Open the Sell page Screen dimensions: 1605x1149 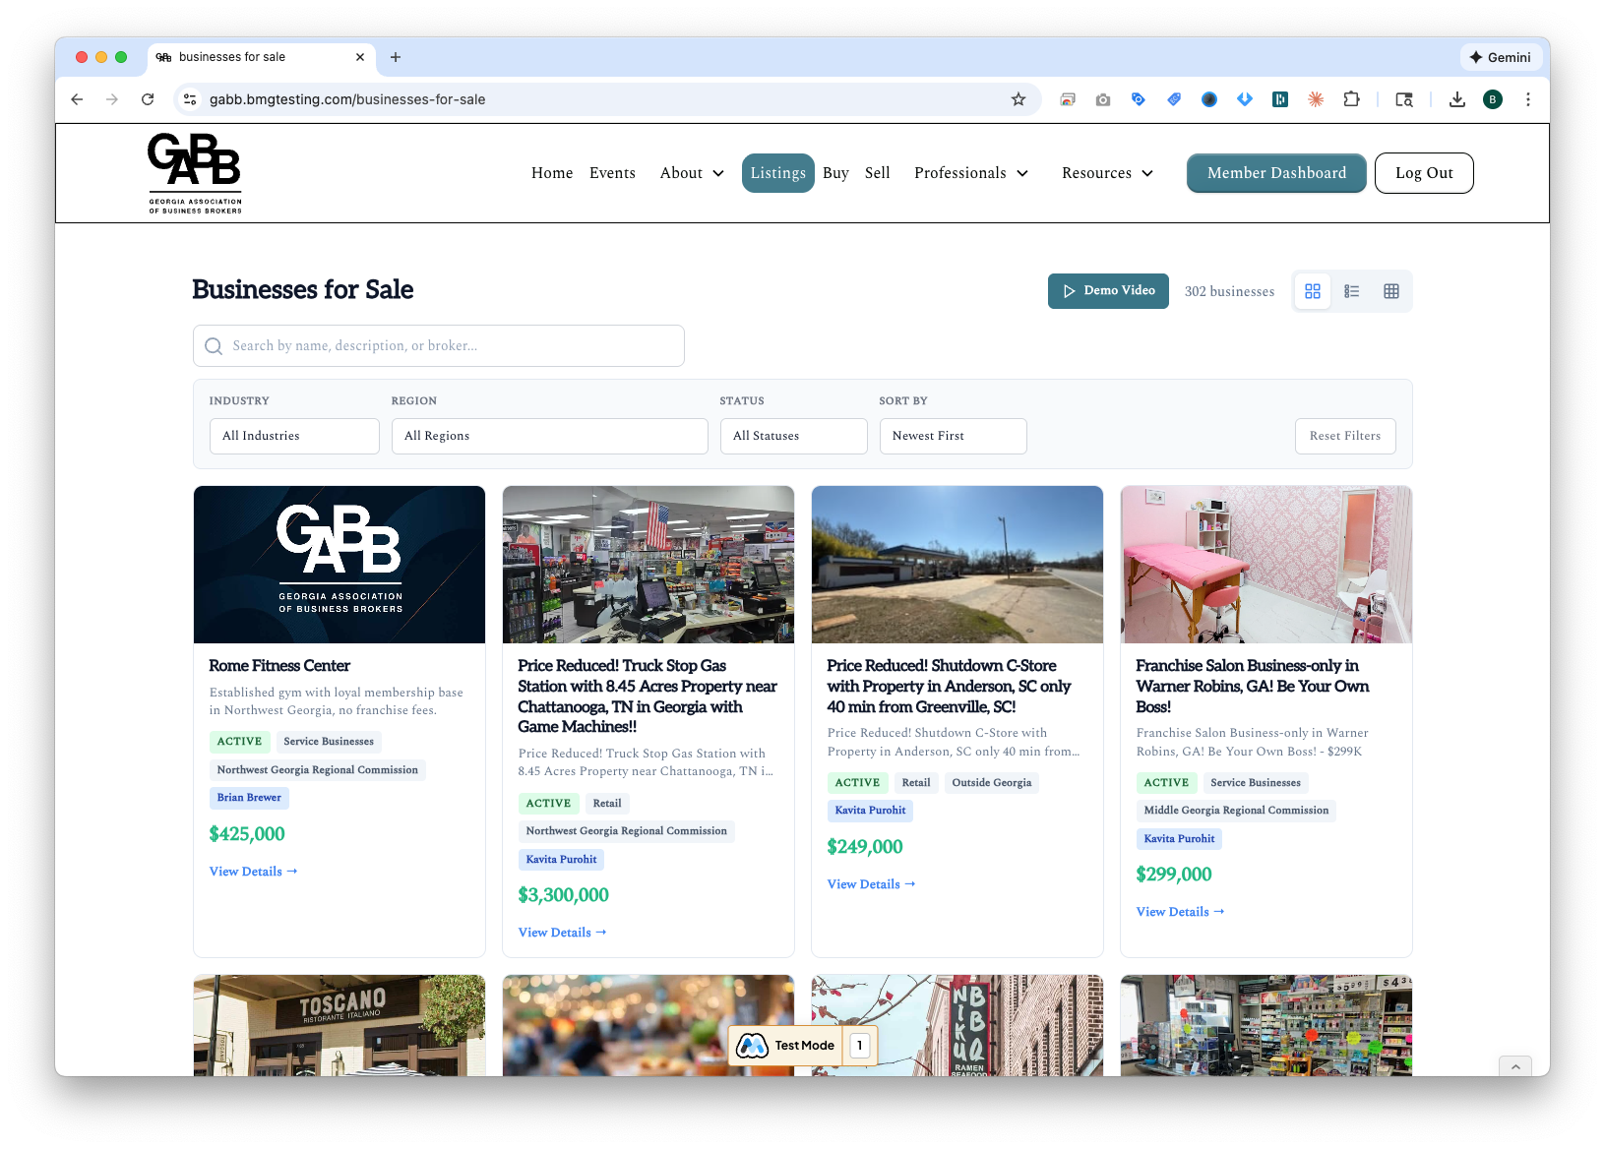point(878,173)
